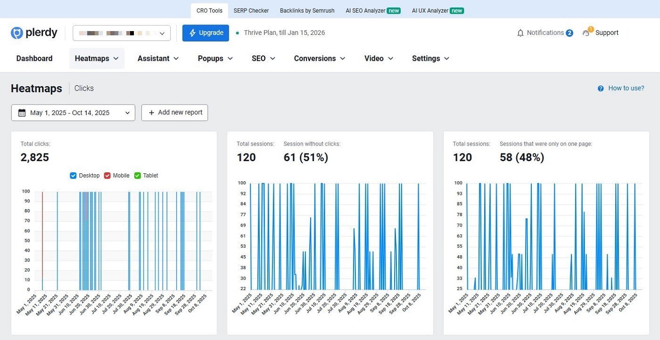
Task: Expand the date range dropdown
Action: [127, 113]
